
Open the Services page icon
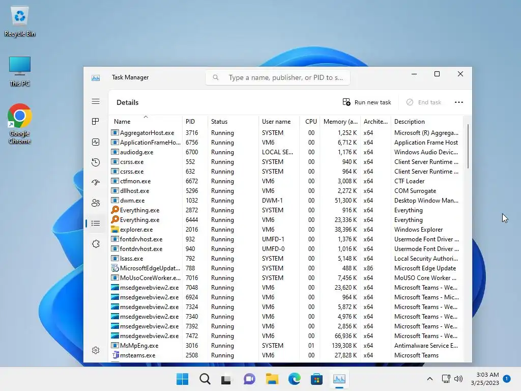(x=96, y=244)
